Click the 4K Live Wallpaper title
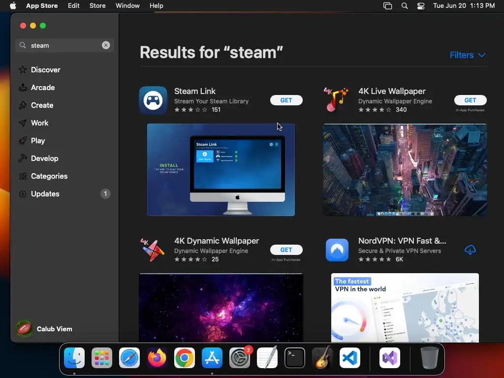Viewport: 504px width, 378px height. 392,91
